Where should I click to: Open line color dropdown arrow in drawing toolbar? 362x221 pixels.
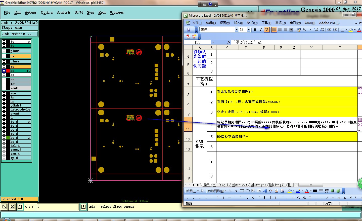click(302, 191)
